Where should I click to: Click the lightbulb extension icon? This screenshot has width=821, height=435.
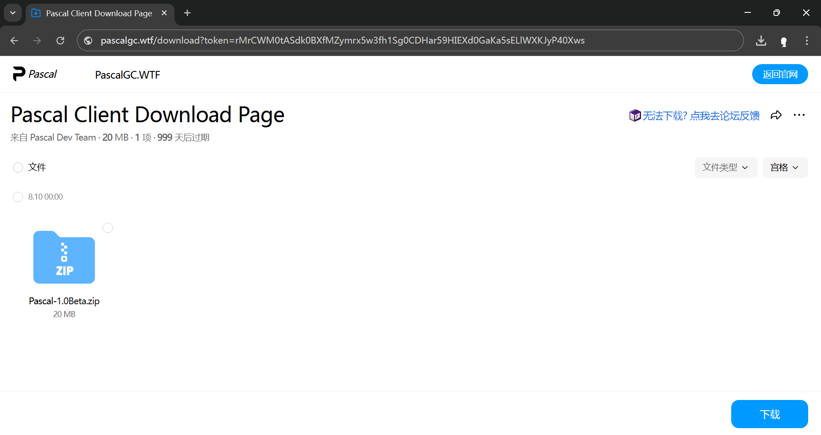[x=784, y=41]
